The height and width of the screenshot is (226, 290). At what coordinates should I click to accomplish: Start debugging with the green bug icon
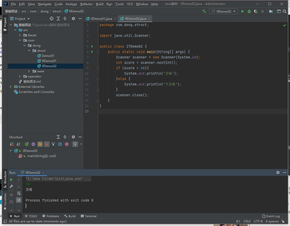point(249,11)
